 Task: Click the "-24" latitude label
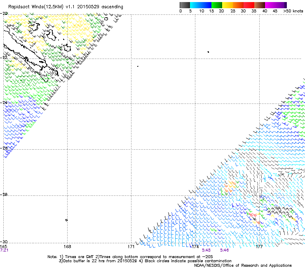click(x=4, y=103)
